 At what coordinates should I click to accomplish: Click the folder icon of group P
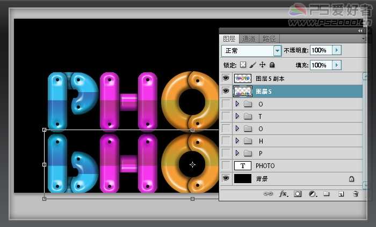(x=248, y=153)
